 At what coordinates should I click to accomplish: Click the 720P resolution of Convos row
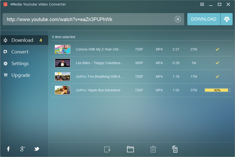coord(139,49)
